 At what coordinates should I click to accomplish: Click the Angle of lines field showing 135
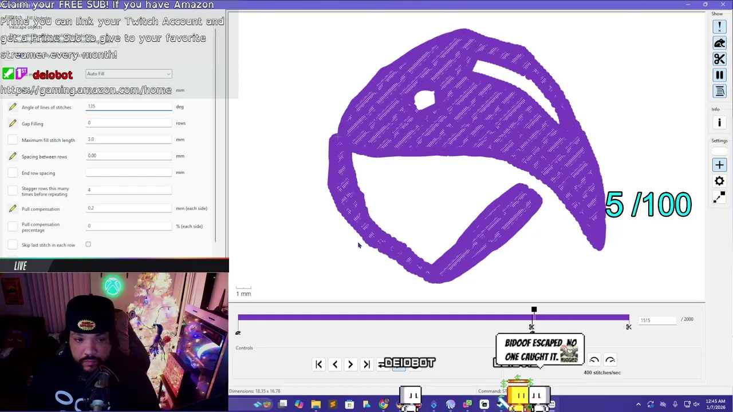[x=129, y=106]
